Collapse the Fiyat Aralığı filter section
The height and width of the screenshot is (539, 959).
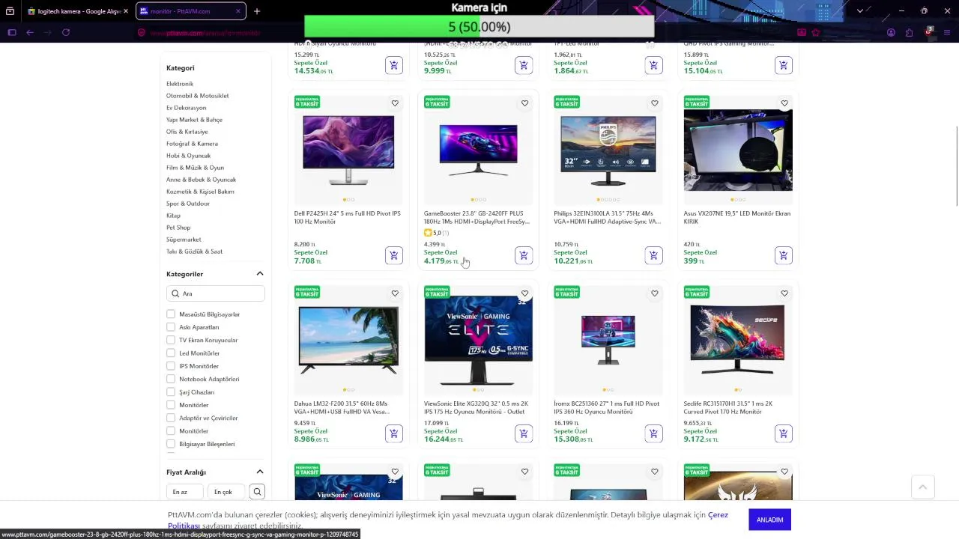260,472
